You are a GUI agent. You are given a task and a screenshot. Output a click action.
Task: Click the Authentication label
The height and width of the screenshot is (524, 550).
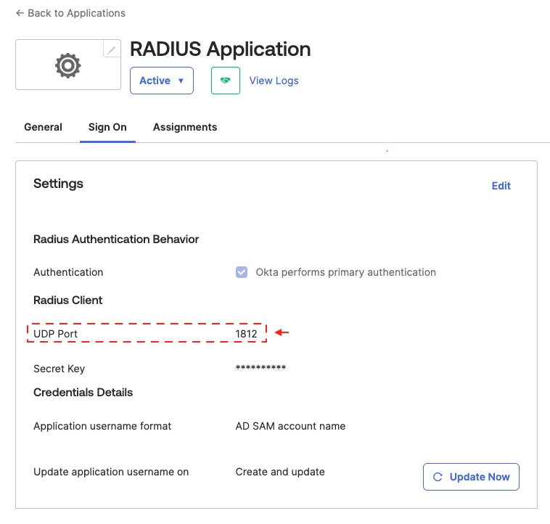(68, 272)
